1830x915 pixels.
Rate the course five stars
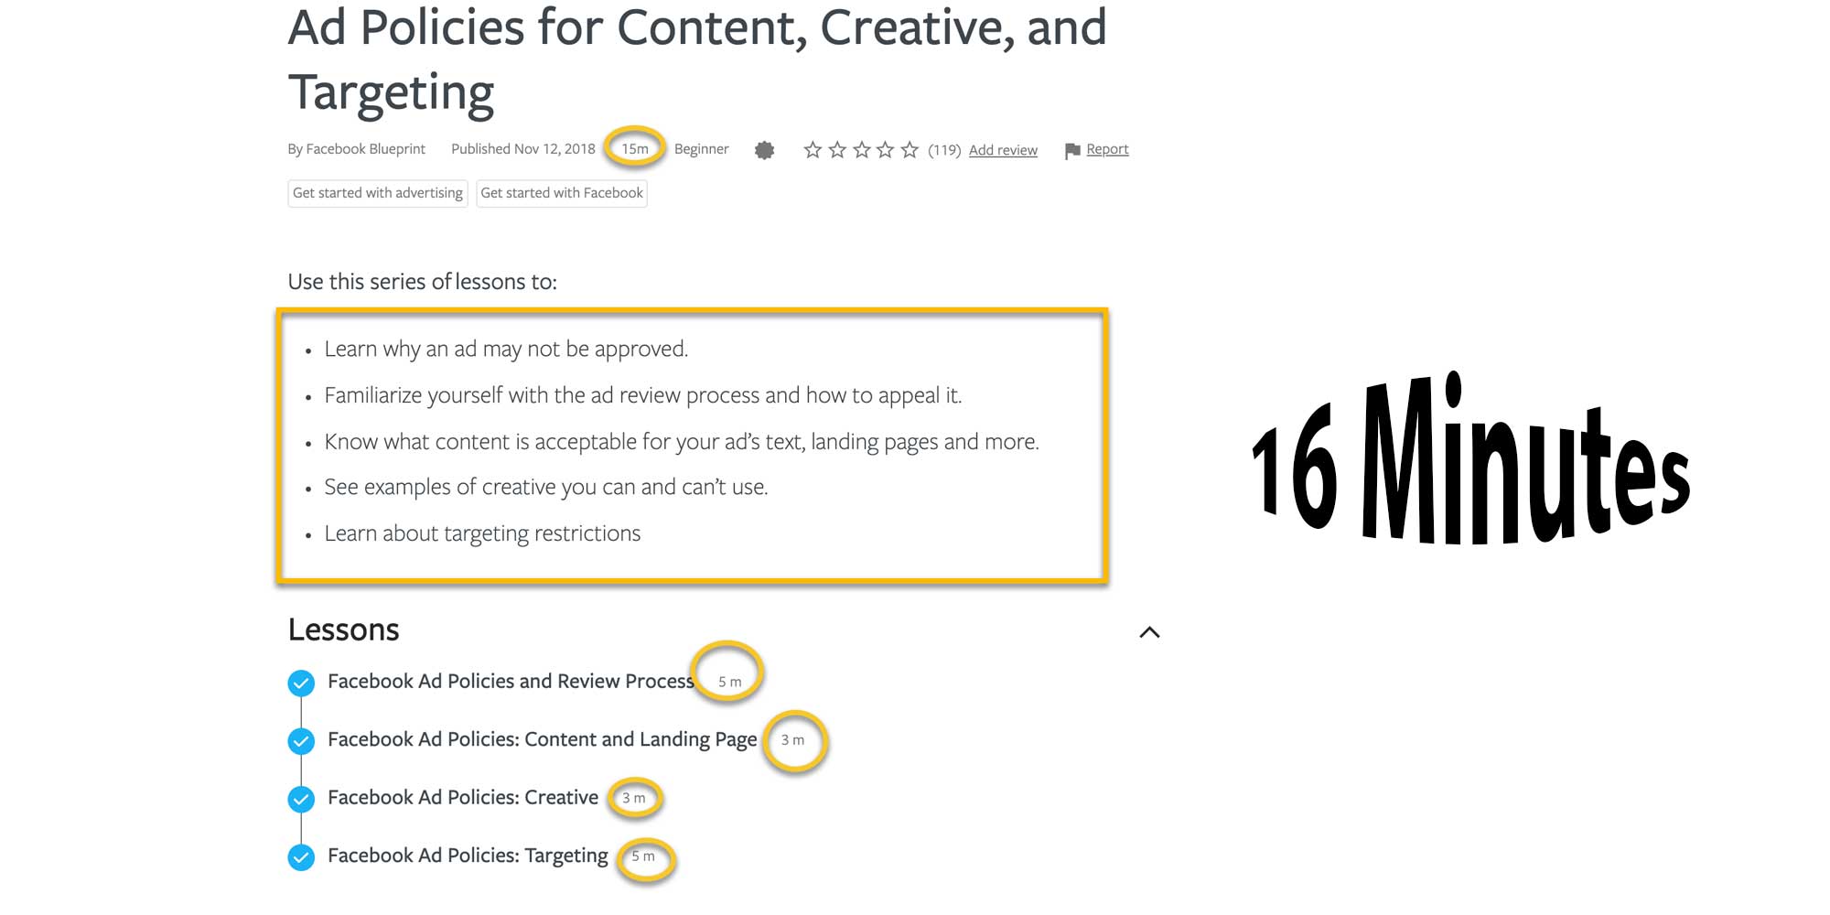point(910,150)
